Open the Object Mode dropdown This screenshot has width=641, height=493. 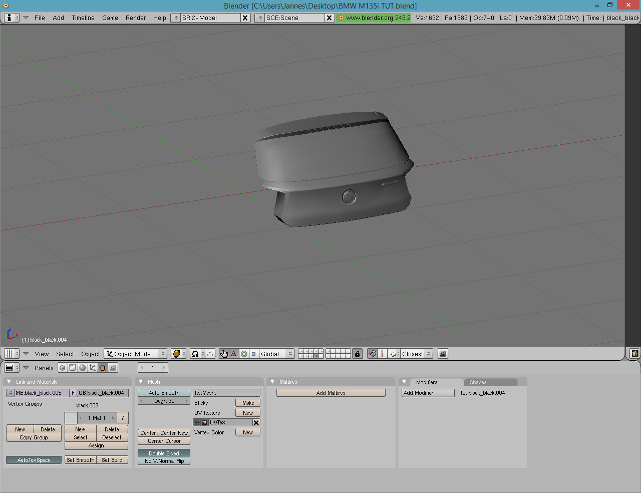136,354
